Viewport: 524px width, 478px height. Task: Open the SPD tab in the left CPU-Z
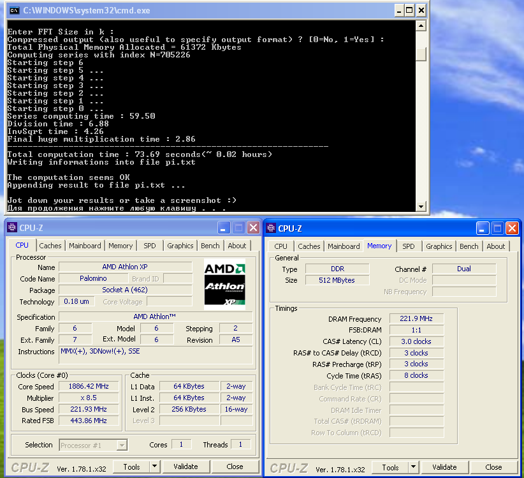(150, 246)
